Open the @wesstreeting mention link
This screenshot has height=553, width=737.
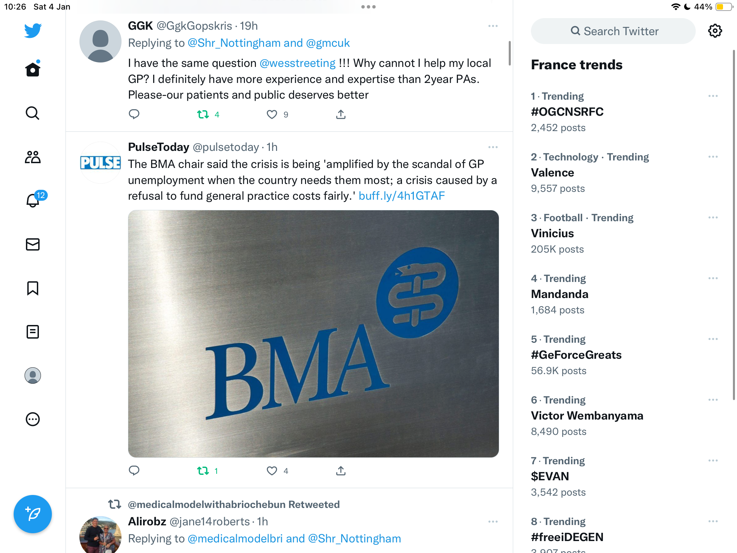pos(298,63)
